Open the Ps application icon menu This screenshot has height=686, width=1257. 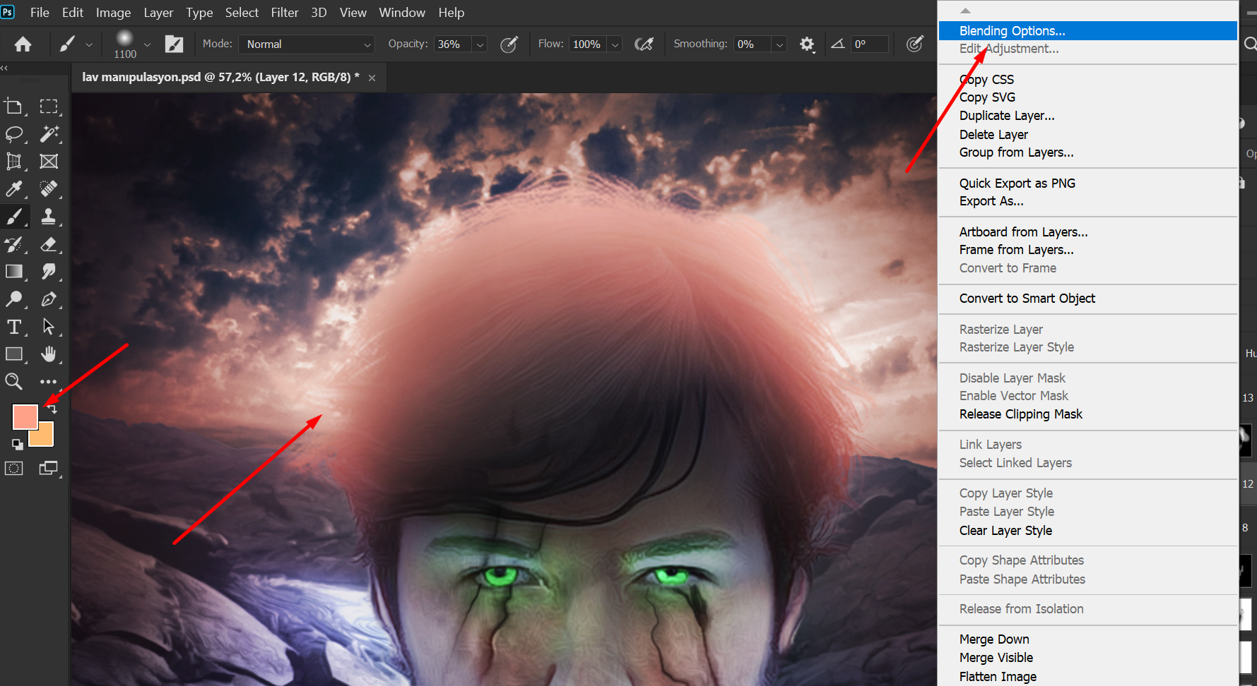(x=8, y=12)
